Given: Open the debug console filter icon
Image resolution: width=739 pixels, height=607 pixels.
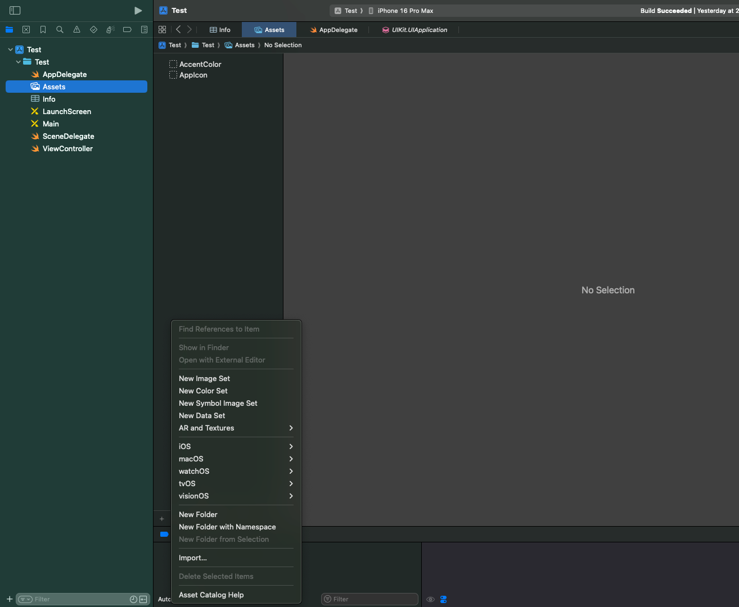Looking at the screenshot, I should (x=327, y=599).
